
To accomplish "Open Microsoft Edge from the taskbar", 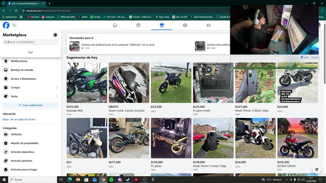I will [x=70, y=180].
